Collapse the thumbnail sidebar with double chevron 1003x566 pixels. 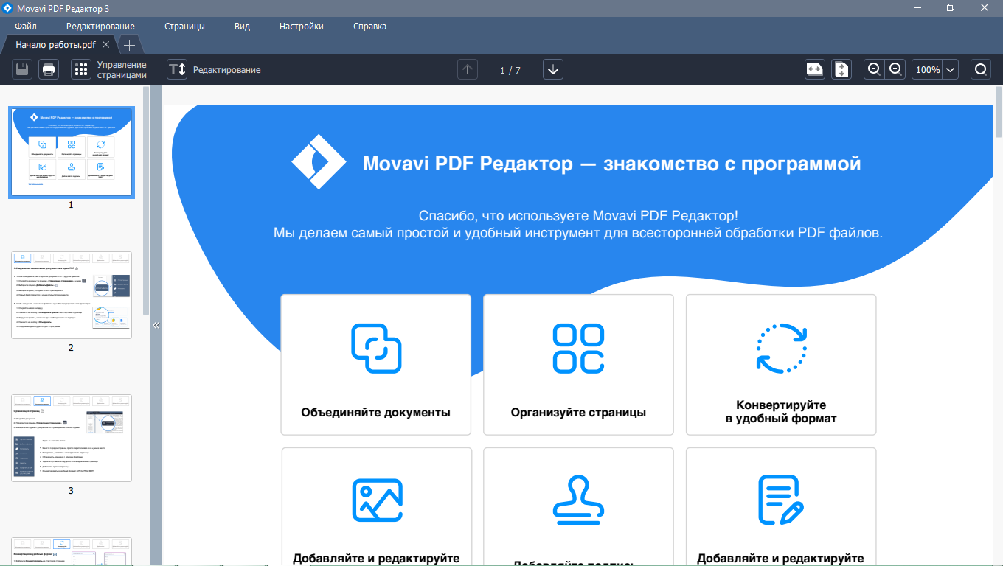point(156,325)
